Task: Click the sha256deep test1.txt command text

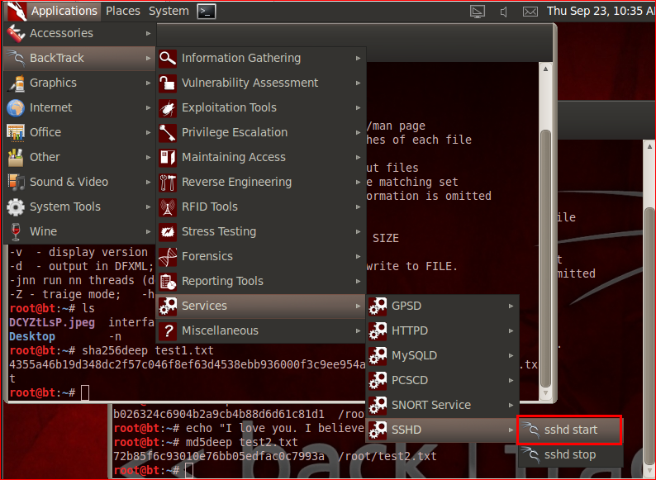Action: 148,350
